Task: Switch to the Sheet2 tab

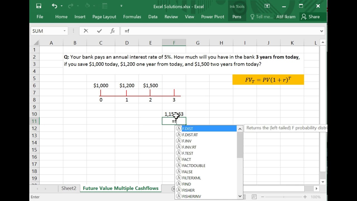Action: [x=69, y=188]
